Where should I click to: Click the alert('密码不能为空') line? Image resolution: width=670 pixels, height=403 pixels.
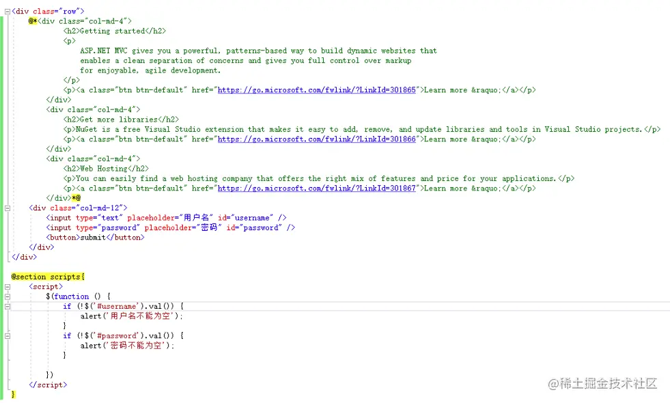tap(127, 346)
